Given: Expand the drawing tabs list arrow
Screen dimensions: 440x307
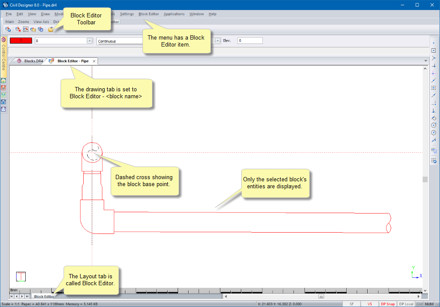Looking at the screenshot, I should pos(426,61).
